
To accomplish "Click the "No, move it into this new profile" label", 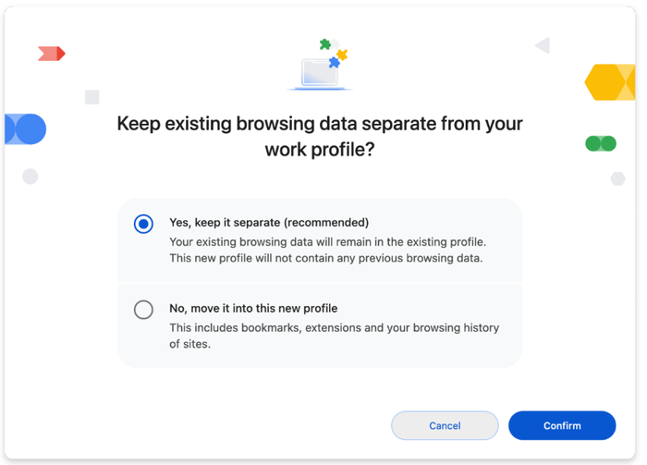I will (253, 309).
